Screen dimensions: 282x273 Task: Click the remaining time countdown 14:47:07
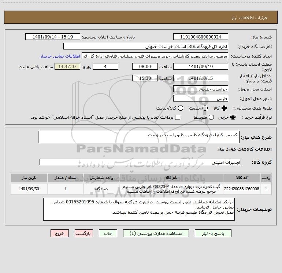click(x=67, y=66)
